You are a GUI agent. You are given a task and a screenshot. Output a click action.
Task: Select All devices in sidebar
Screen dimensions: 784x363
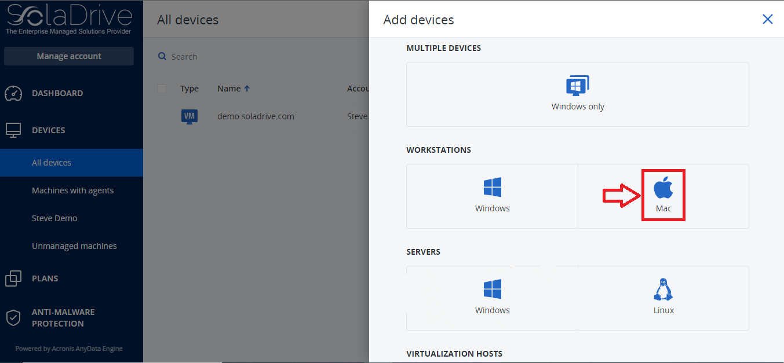coord(71,163)
